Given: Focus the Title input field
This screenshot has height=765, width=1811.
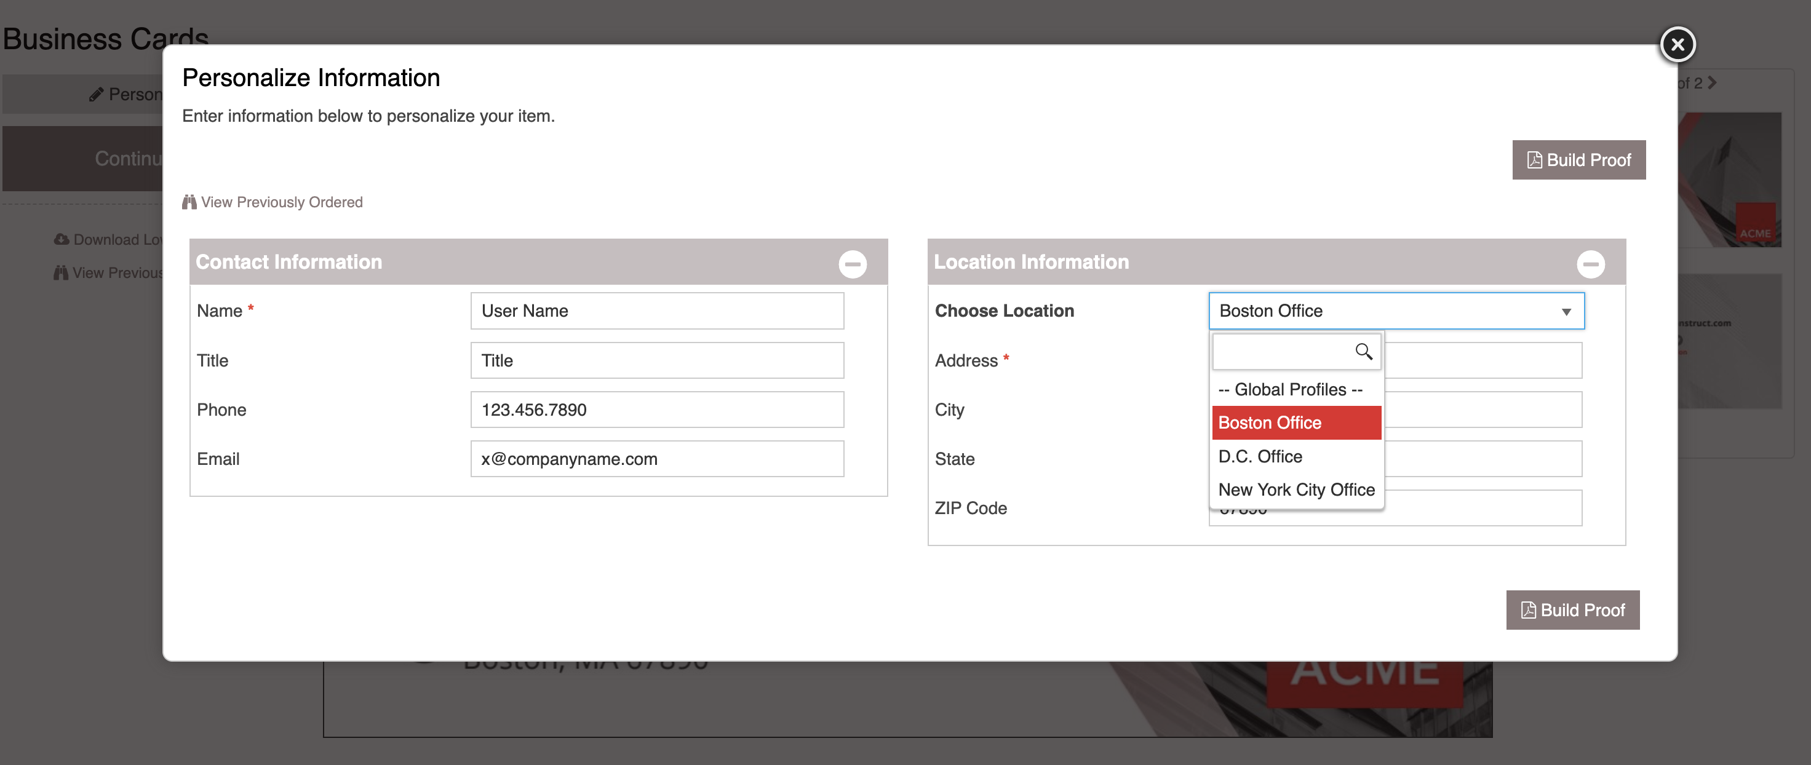Looking at the screenshot, I should [656, 361].
